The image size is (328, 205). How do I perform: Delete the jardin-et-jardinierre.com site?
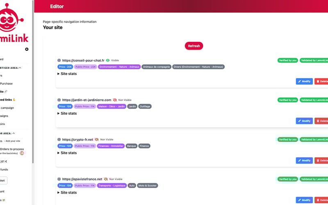tap(321, 121)
